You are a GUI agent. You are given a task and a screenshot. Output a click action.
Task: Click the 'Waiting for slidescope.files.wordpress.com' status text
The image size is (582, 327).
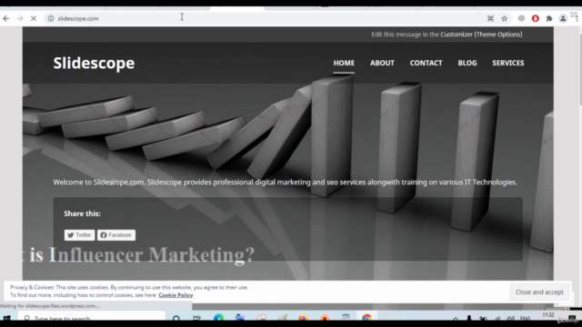click(49, 306)
